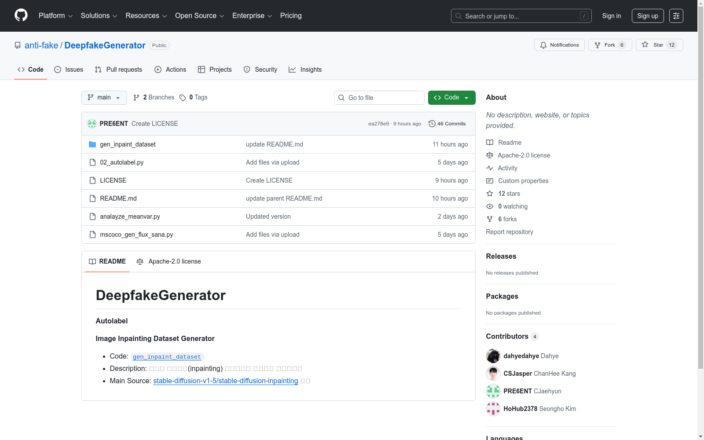Open the Packages heading link
Viewport: 704px width, 440px height.
click(502, 297)
